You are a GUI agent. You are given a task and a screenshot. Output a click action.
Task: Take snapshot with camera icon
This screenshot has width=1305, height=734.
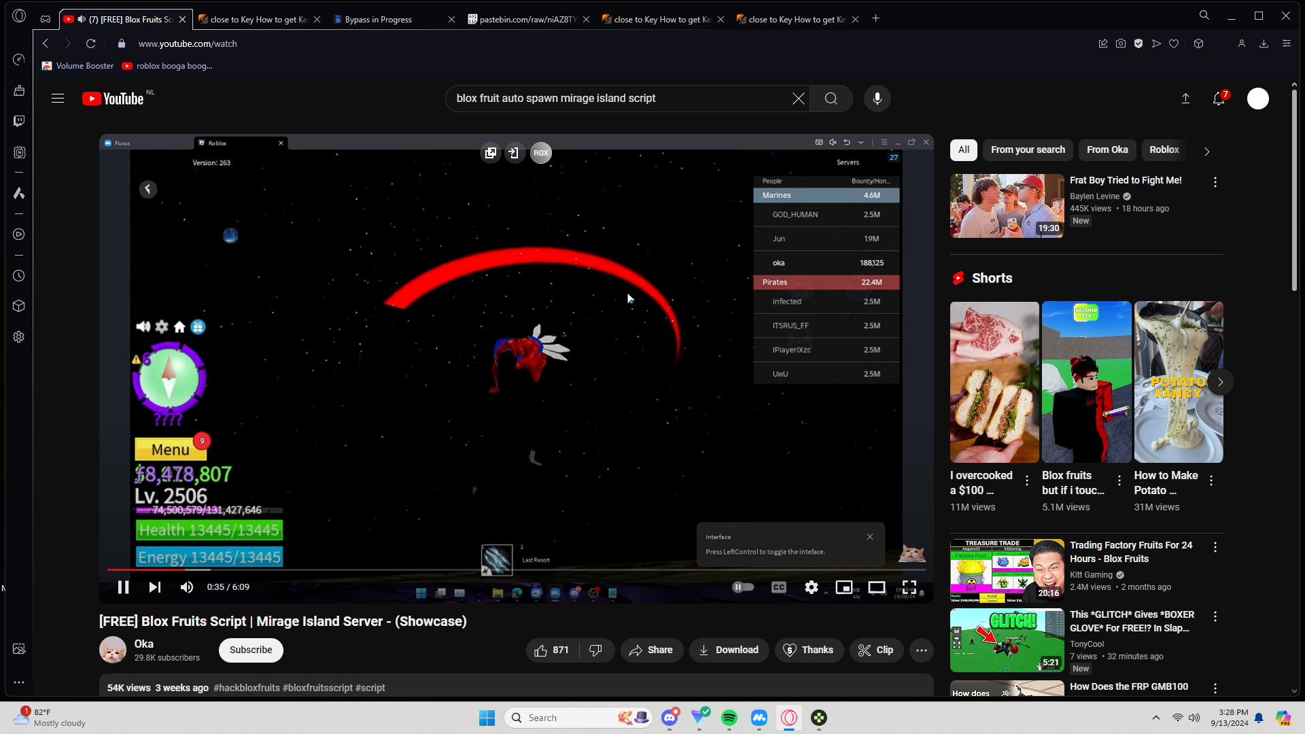click(x=1121, y=43)
